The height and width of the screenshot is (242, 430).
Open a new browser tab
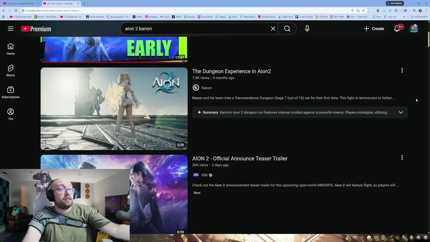[x=84, y=3]
